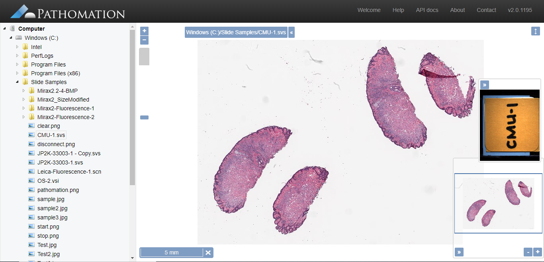Expand the Mirax2-Fluorescence-1 folder
This screenshot has width=544, height=262.
pyautogui.click(x=23, y=108)
